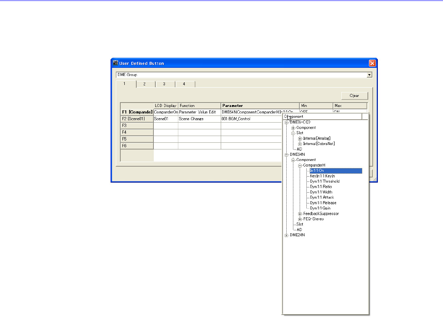The height and width of the screenshot is (319, 443).
Task: Switch to tab 3
Action: (165, 84)
